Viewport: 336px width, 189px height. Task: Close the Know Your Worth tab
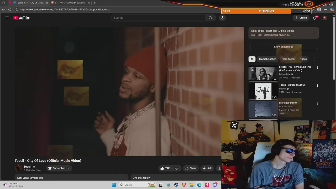(x=89, y=3)
